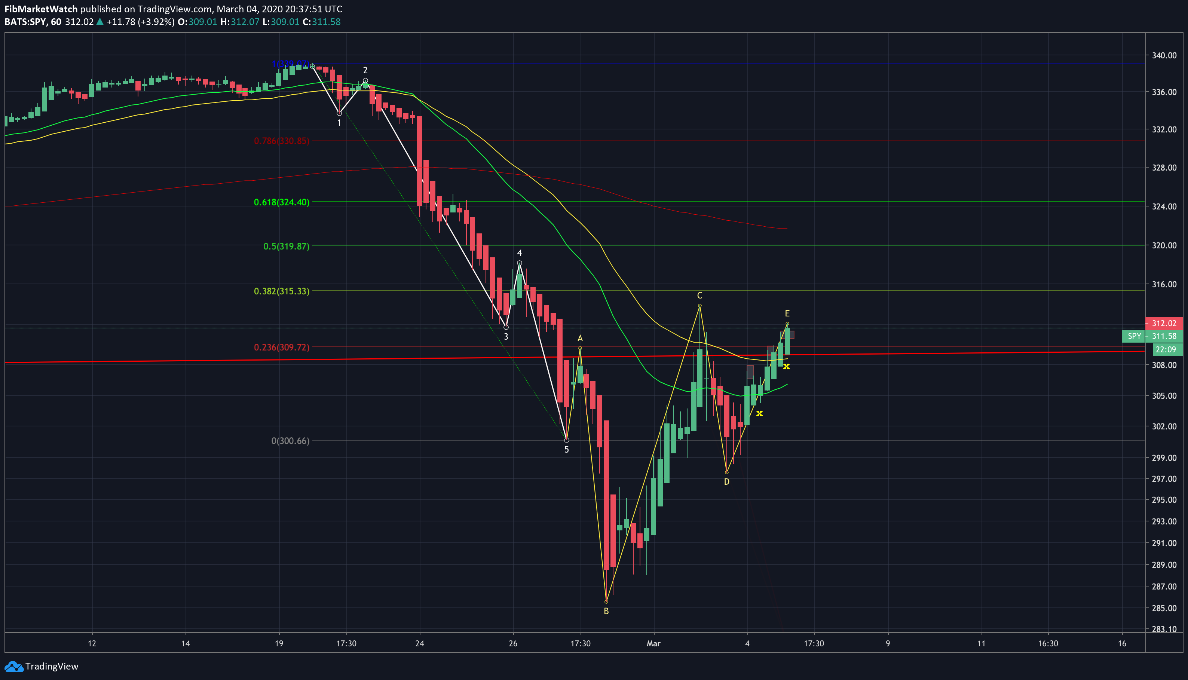Click the 24 date label on time axis
This screenshot has height=680, width=1188.
pyautogui.click(x=420, y=644)
